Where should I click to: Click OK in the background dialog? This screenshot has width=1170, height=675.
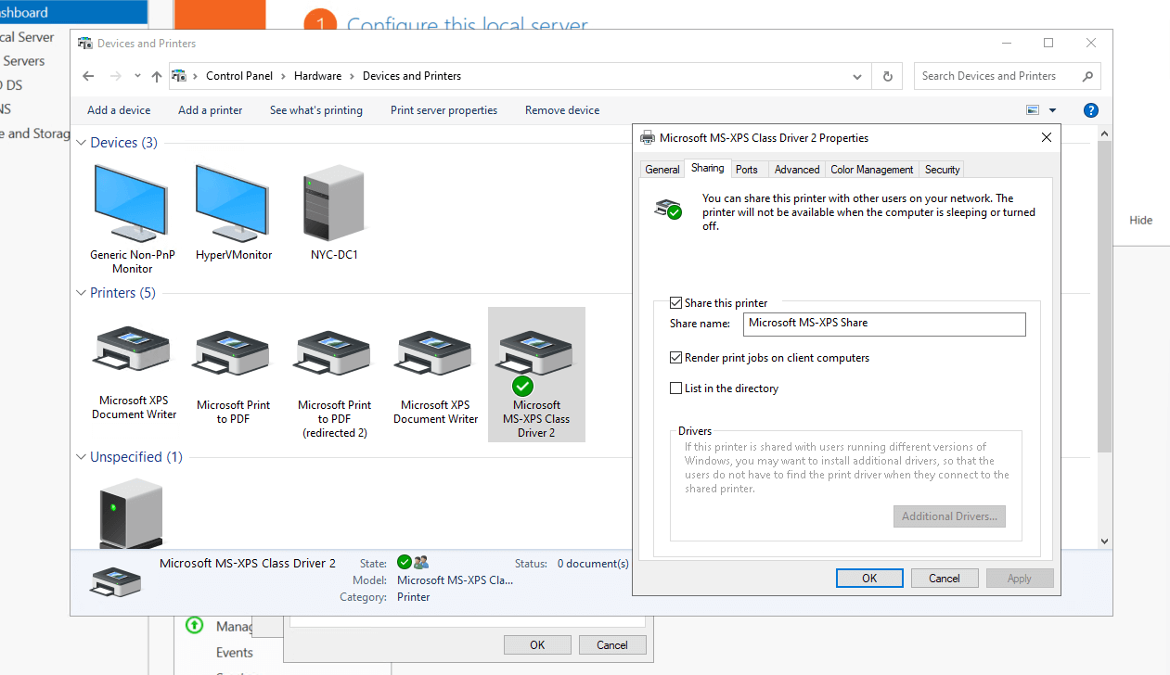537,645
